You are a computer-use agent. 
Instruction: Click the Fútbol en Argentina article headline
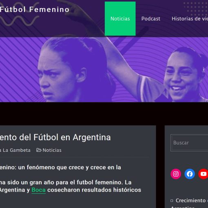click(x=55, y=137)
